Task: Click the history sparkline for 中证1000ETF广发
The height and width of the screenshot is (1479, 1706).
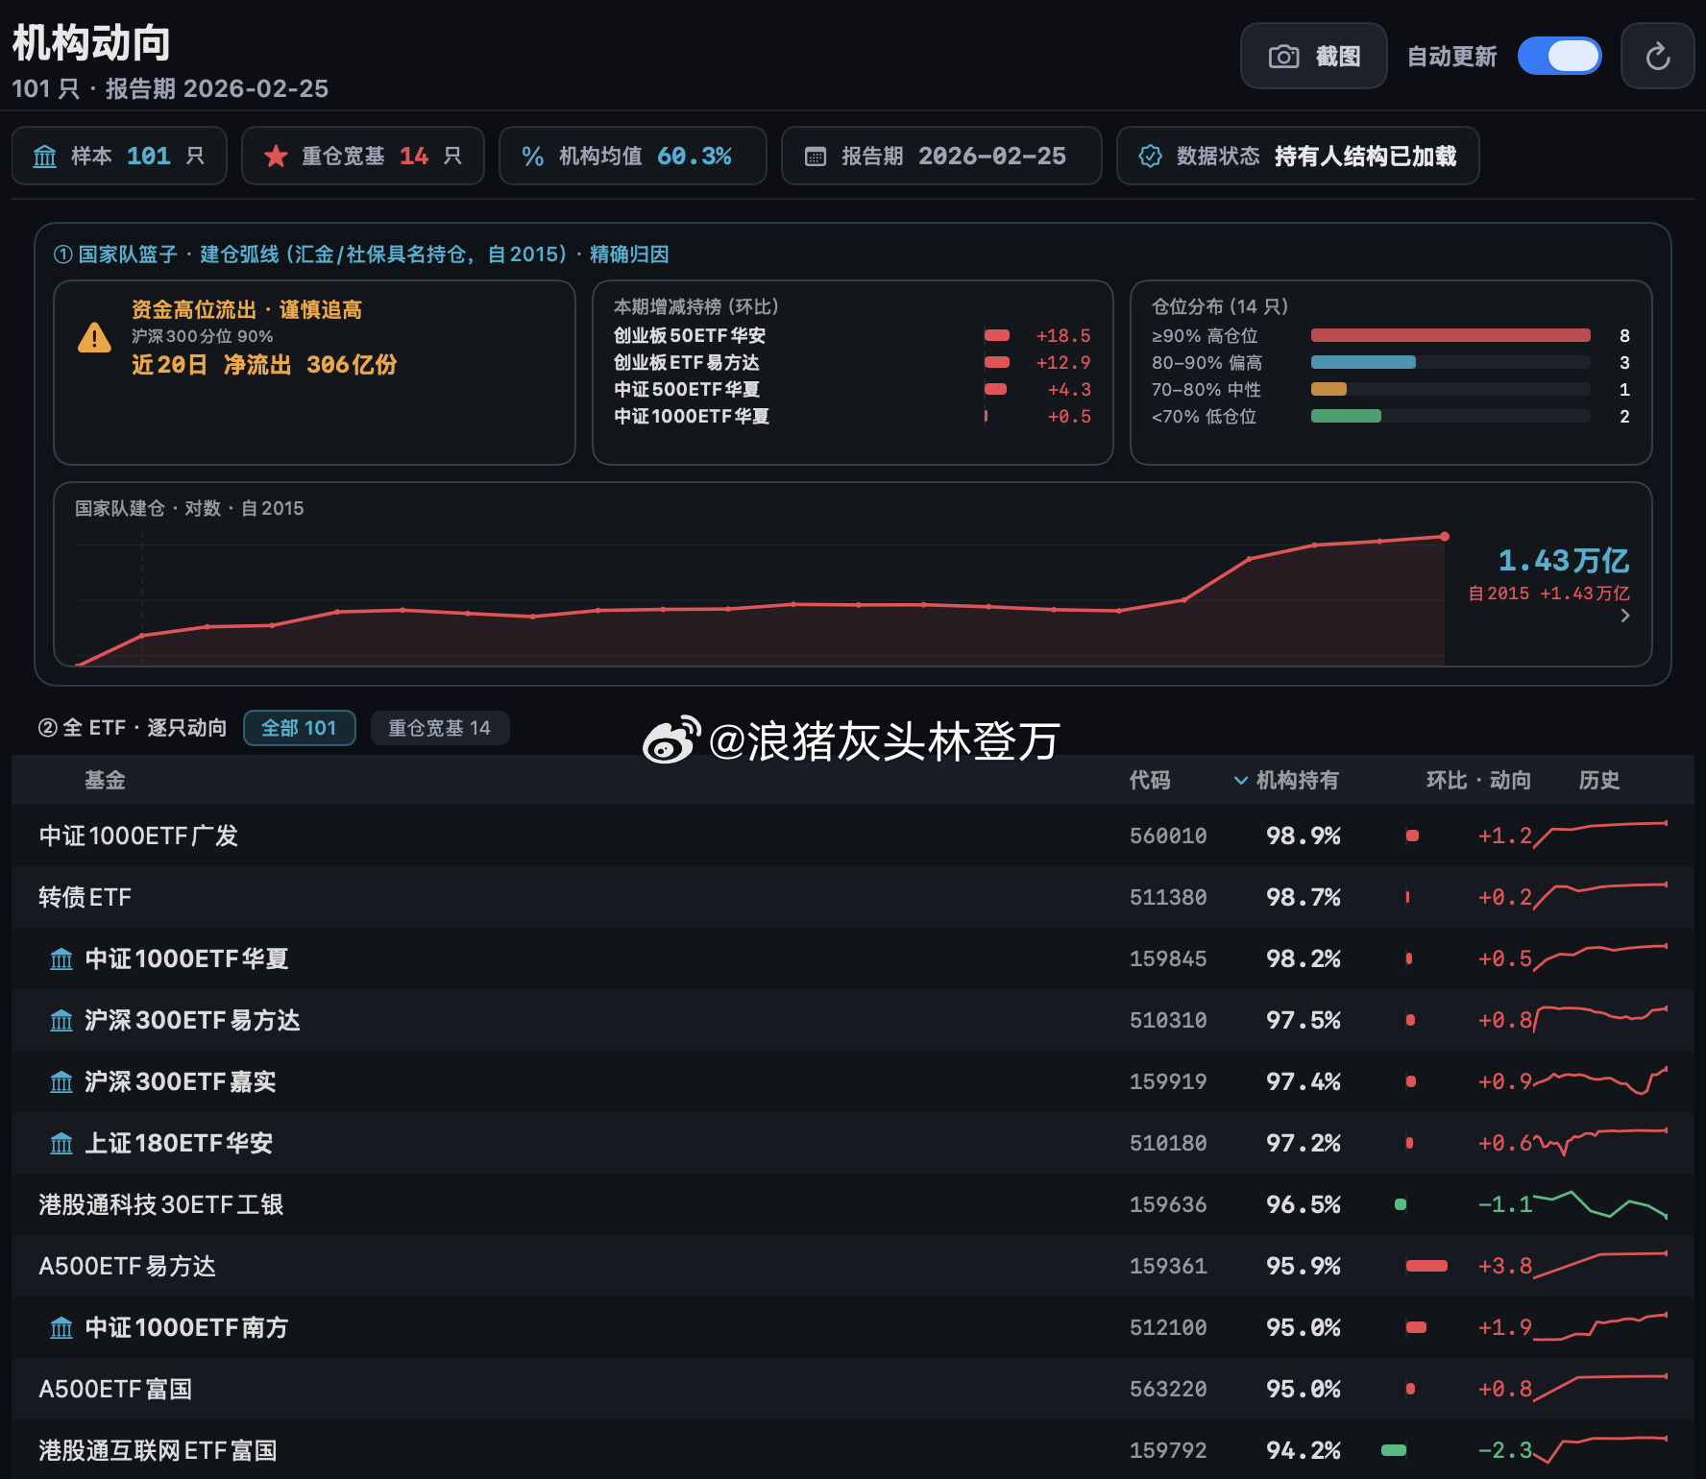Action: (1600, 835)
